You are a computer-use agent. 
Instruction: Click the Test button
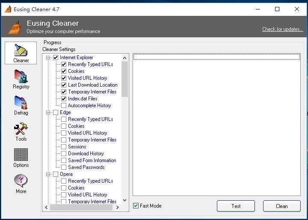coord(236,206)
